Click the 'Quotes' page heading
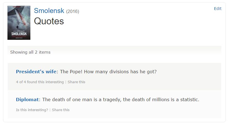 click(x=49, y=21)
